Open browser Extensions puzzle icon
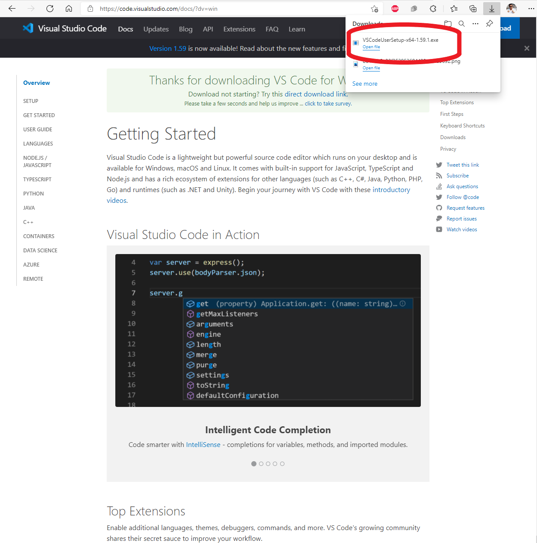The image size is (537, 543). (x=433, y=9)
